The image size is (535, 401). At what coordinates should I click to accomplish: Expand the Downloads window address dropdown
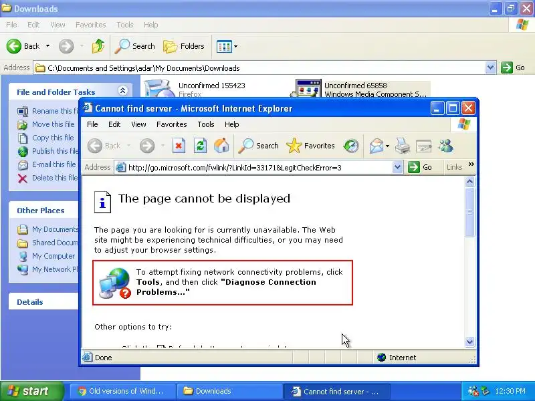point(490,68)
